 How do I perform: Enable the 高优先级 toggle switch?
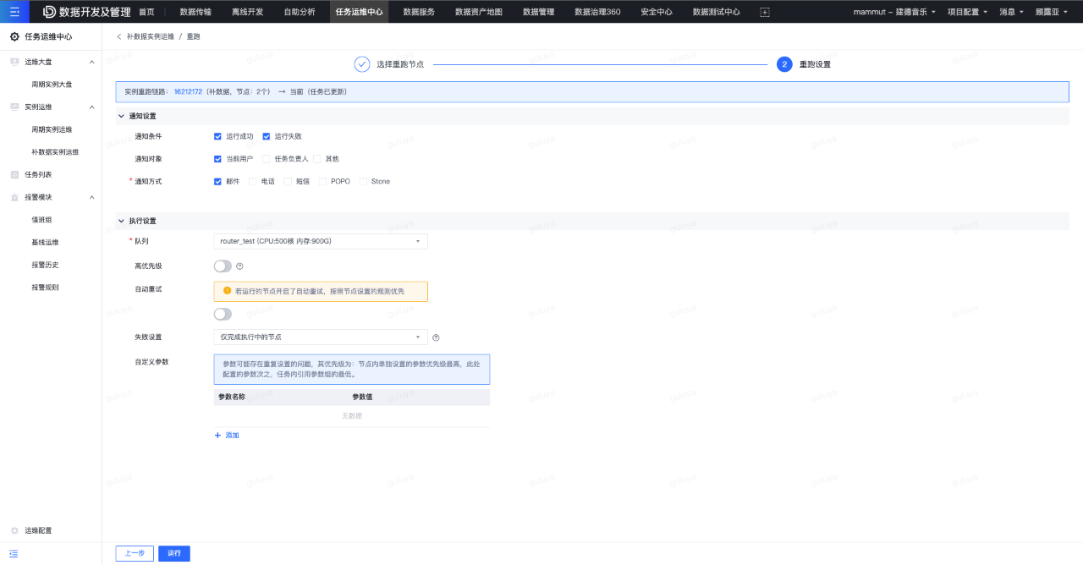[x=223, y=266]
